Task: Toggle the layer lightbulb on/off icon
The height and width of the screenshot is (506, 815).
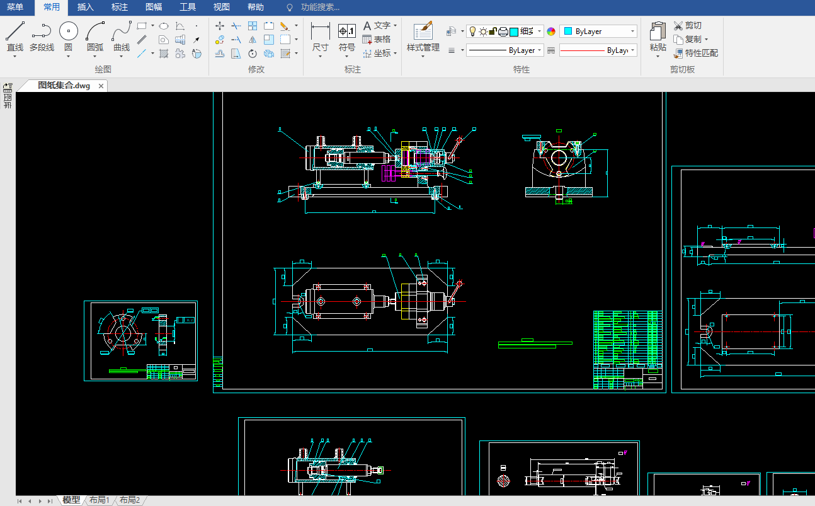Action: tap(473, 32)
